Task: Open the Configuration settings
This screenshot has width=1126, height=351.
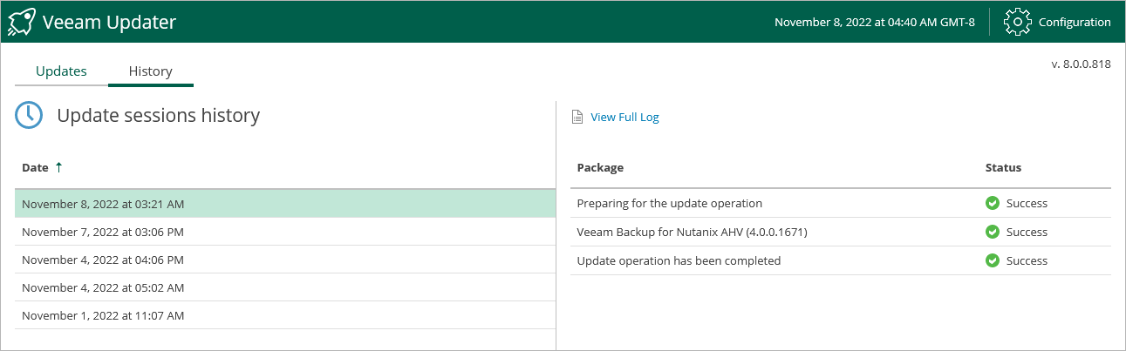Action: pos(1074,22)
